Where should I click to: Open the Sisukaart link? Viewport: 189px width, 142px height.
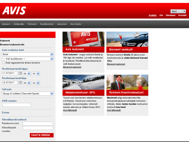[171, 15]
